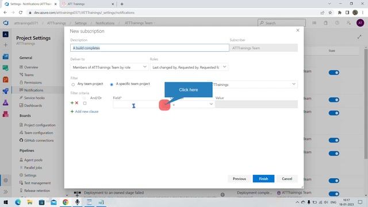Select the Any team project radio button
Screen dimensions: 368x207
point(73,85)
